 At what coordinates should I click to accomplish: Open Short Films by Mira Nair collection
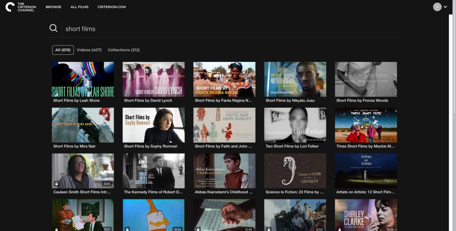click(x=82, y=125)
